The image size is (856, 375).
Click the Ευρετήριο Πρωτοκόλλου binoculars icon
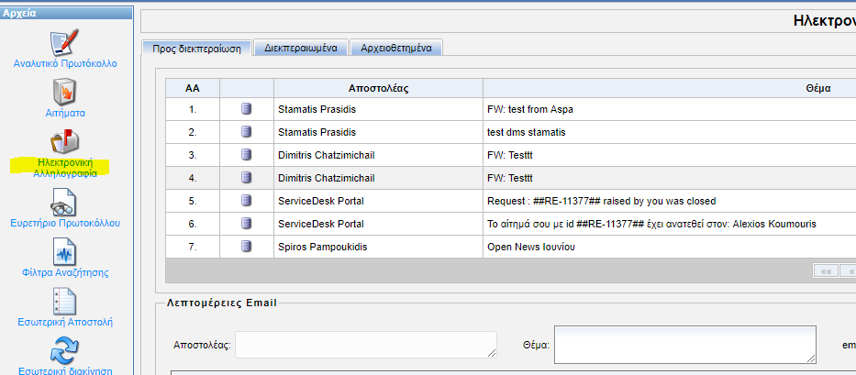[x=65, y=201]
